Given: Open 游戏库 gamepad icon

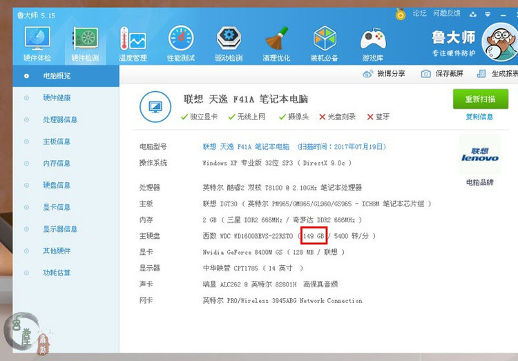Looking at the screenshot, I should click(x=373, y=44).
